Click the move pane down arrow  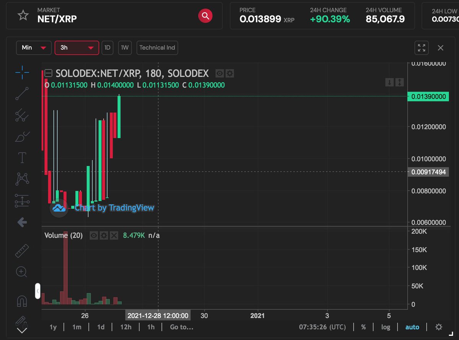coord(389,82)
